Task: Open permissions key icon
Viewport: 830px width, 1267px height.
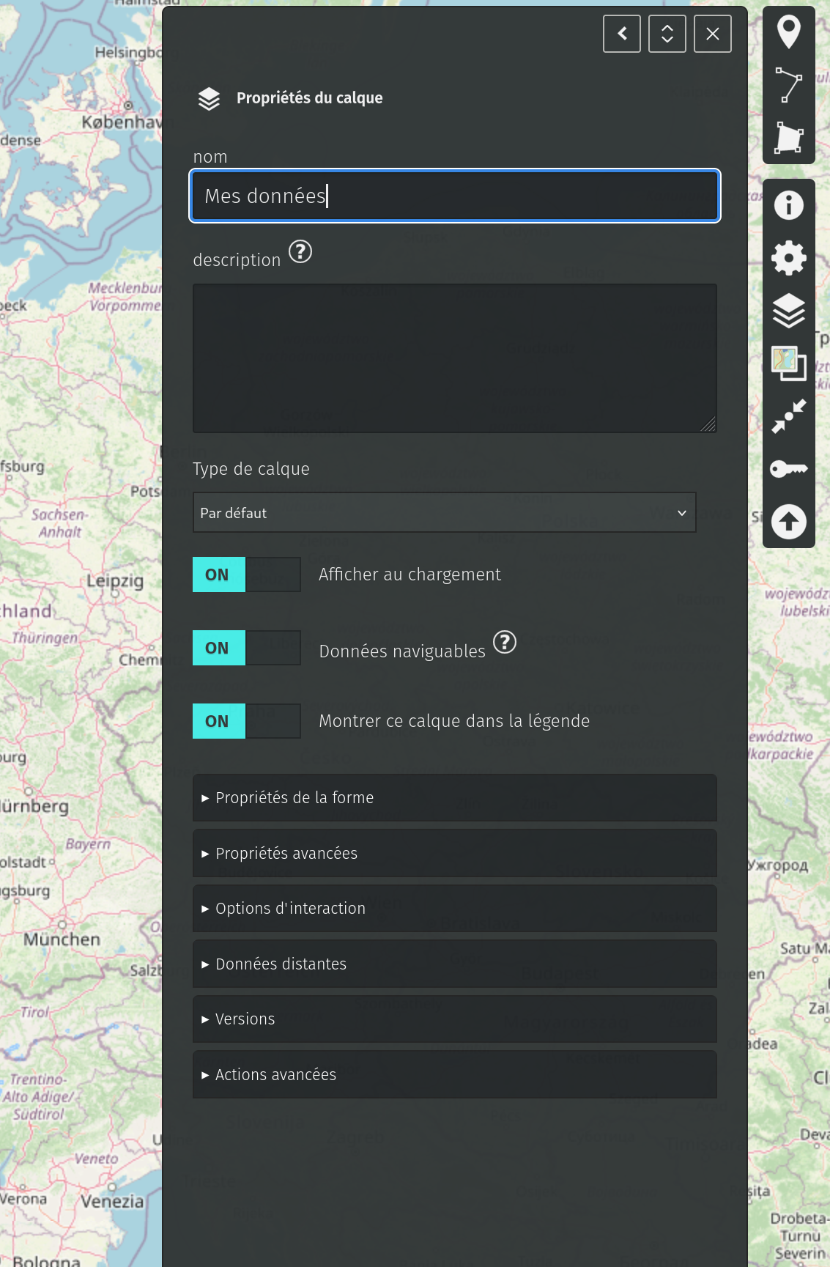Action: pos(788,469)
